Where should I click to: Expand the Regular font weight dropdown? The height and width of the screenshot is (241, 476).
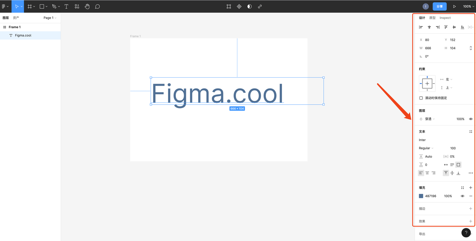pyautogui.click(x=426, y=148)
